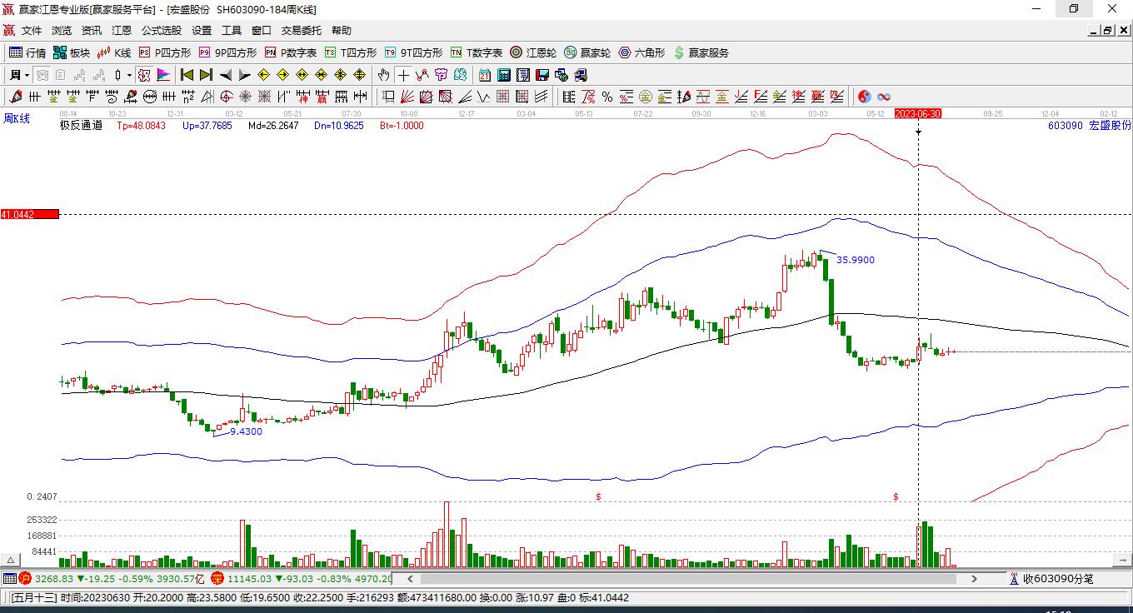This screenshot has width=1133, height=613.
Task: Click the 极反通道 indicator name
Action: click(x=81, y=126)
